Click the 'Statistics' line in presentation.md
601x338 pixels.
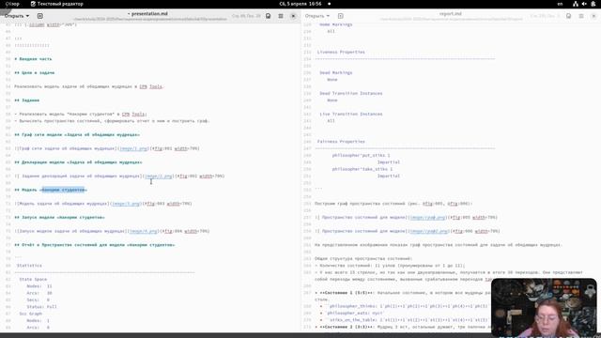tap(29, 266)
